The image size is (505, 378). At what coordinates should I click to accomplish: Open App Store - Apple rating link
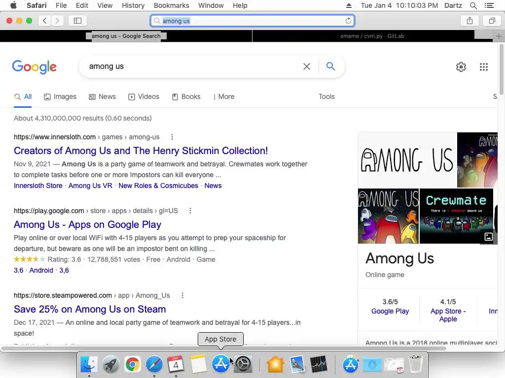448,315
